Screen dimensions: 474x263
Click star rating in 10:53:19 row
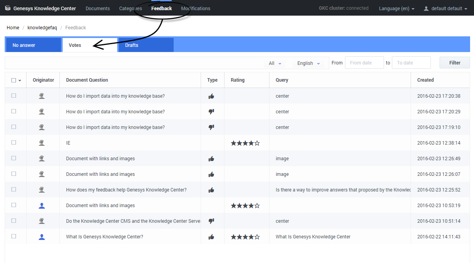tap(245, 206)
